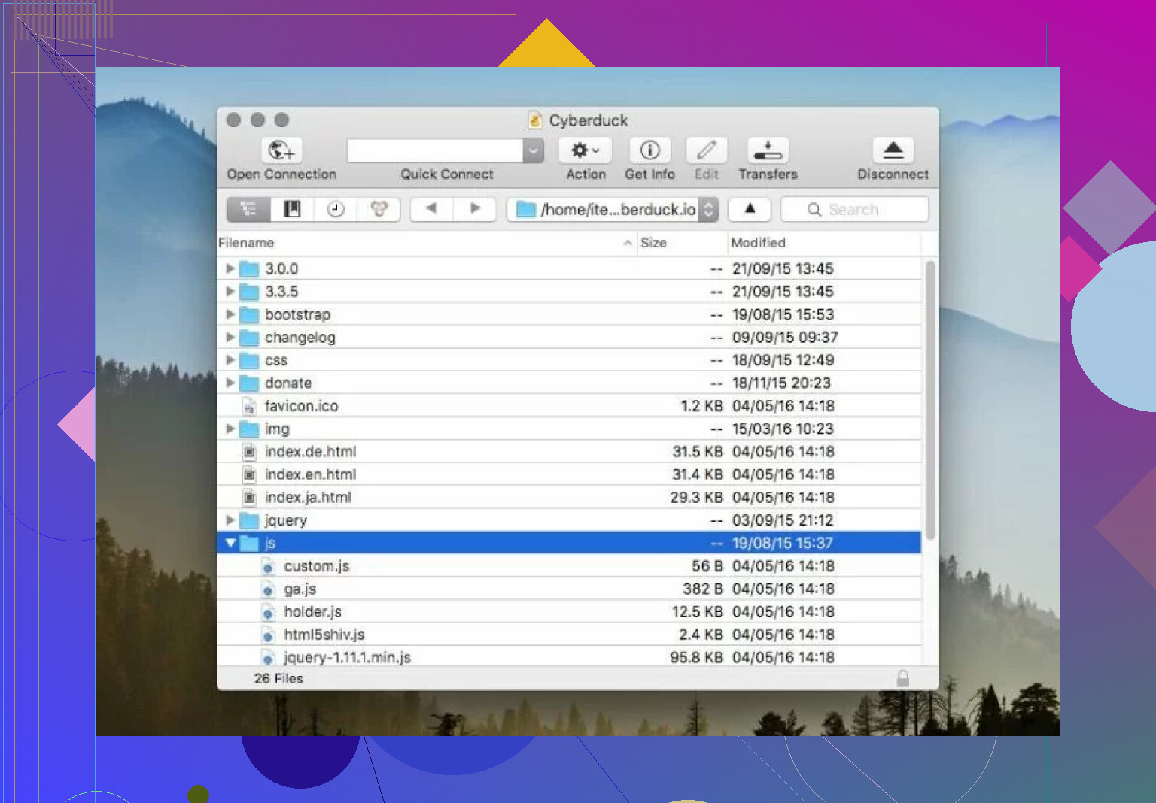
Task: Click the Open Connection globe icon
Action: (281, 150)
